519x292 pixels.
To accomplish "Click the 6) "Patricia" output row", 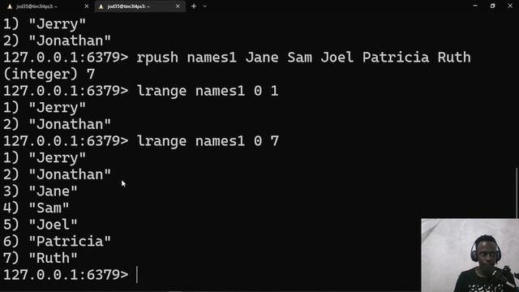I will point(57,242).
